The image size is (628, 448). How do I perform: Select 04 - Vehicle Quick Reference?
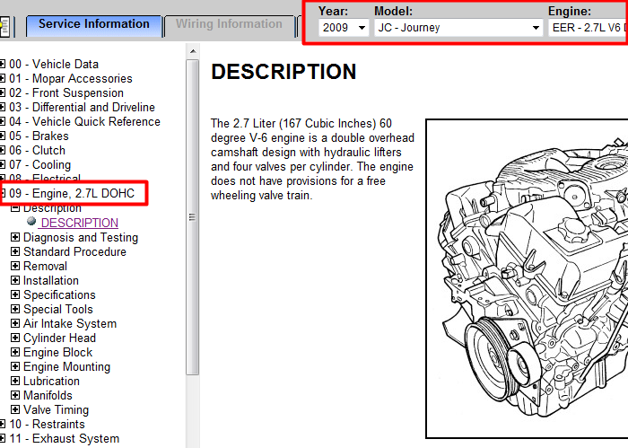(x=84, y=122)
